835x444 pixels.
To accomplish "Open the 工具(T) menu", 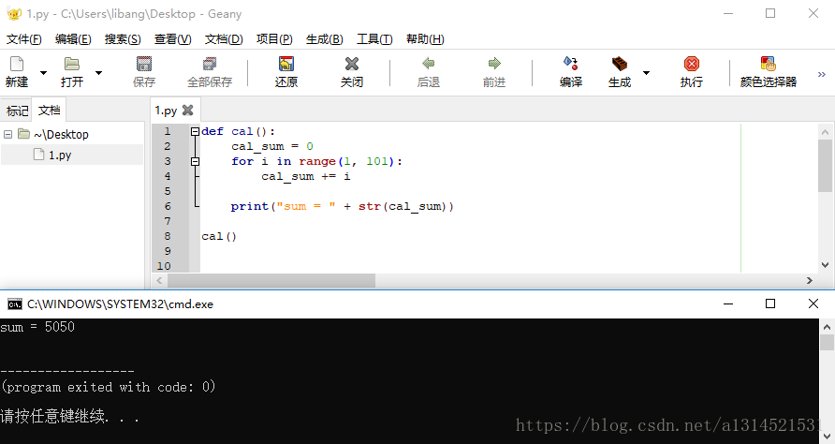I will (374, 39).
